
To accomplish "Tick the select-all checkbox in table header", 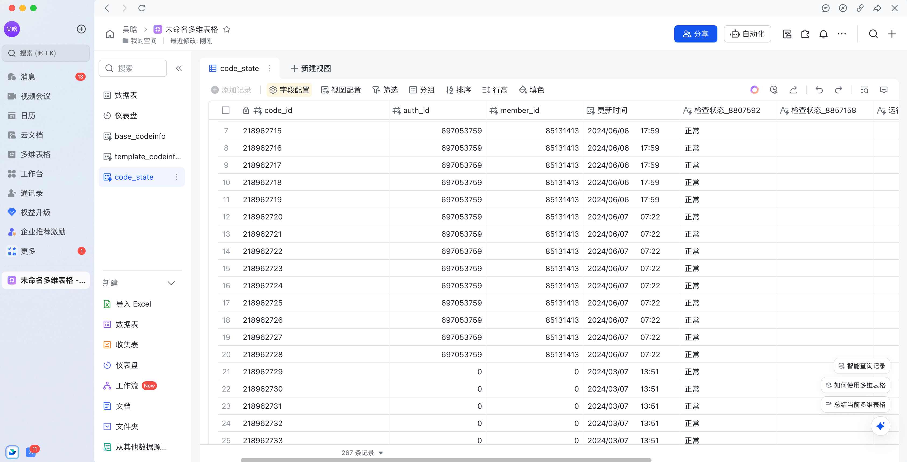I will point(226,110).
